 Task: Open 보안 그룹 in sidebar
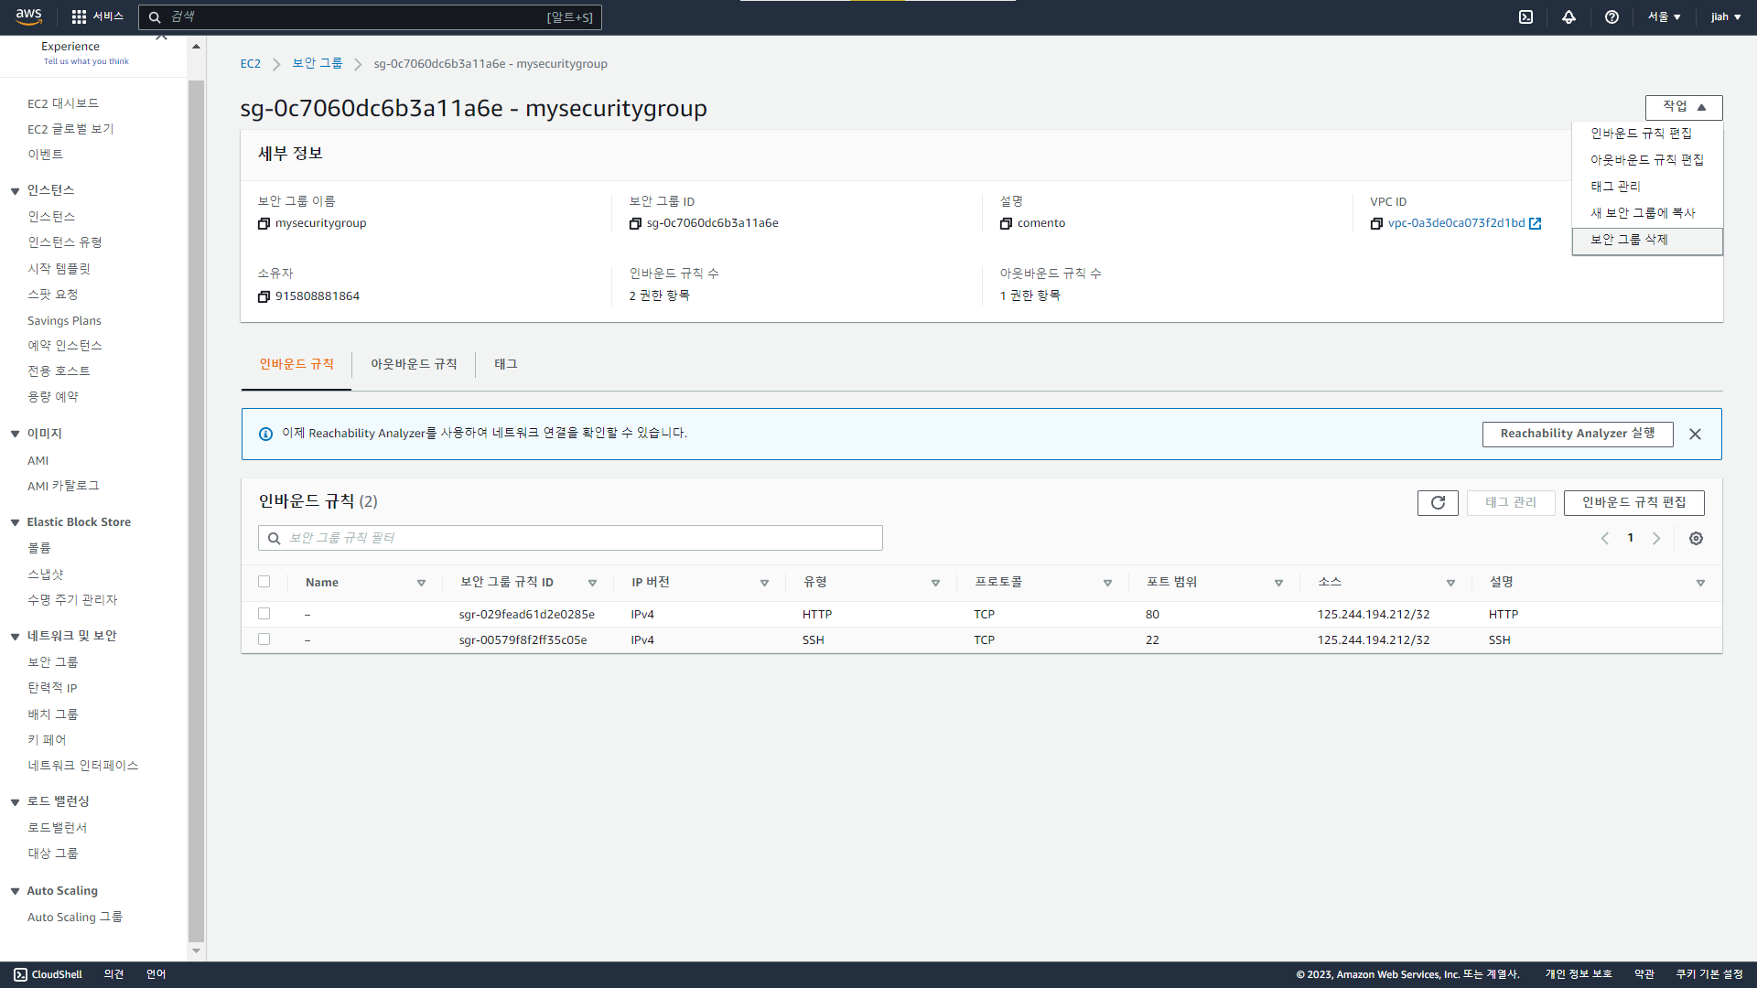pos(53,662)
